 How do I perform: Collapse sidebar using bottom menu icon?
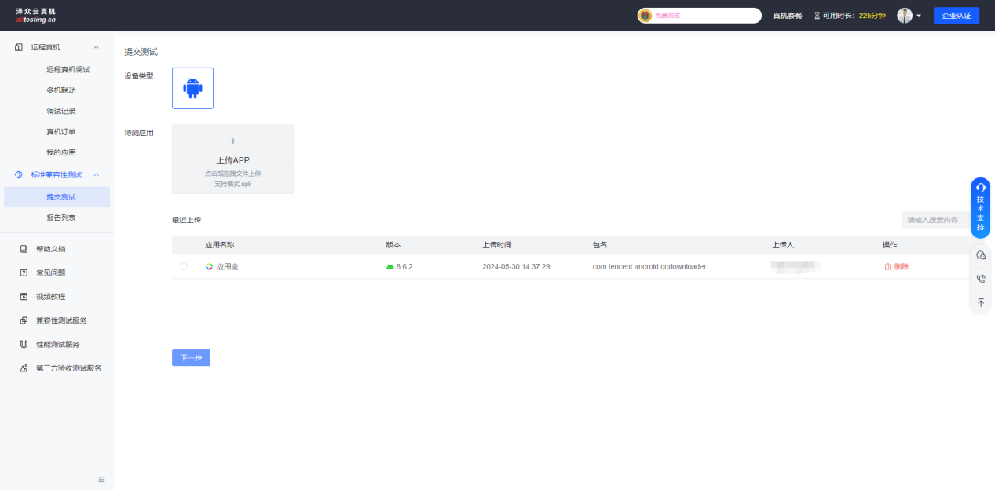click(101, 479)
